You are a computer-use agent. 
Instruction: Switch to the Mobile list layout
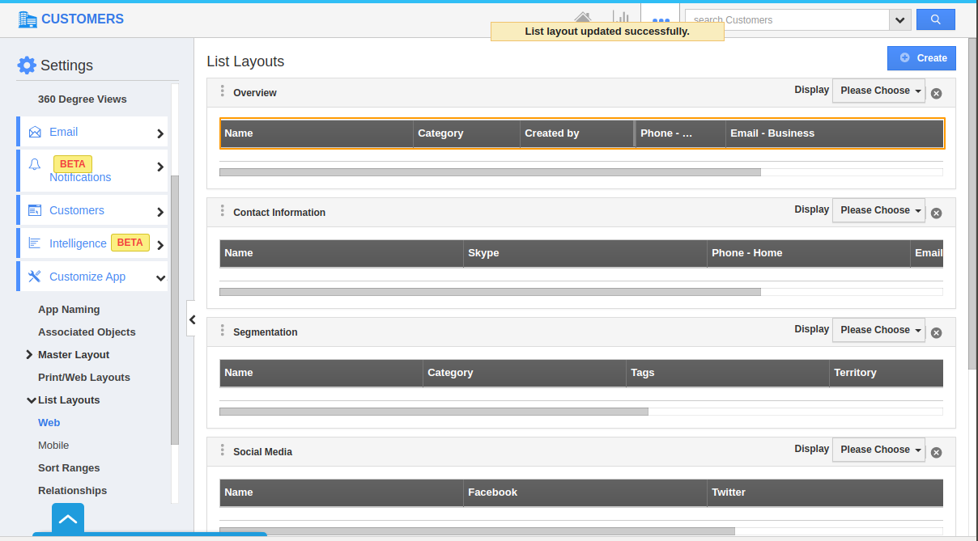click(53, 445)
